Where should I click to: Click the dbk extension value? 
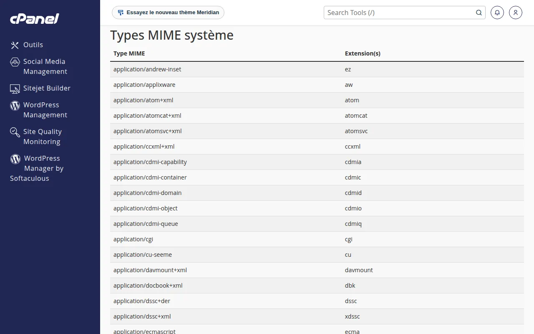(350, 286)
